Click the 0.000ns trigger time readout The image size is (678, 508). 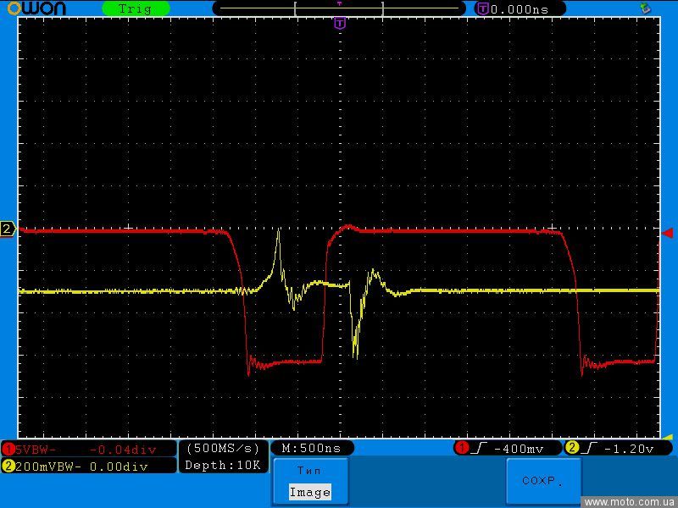(x=519, y=8)
